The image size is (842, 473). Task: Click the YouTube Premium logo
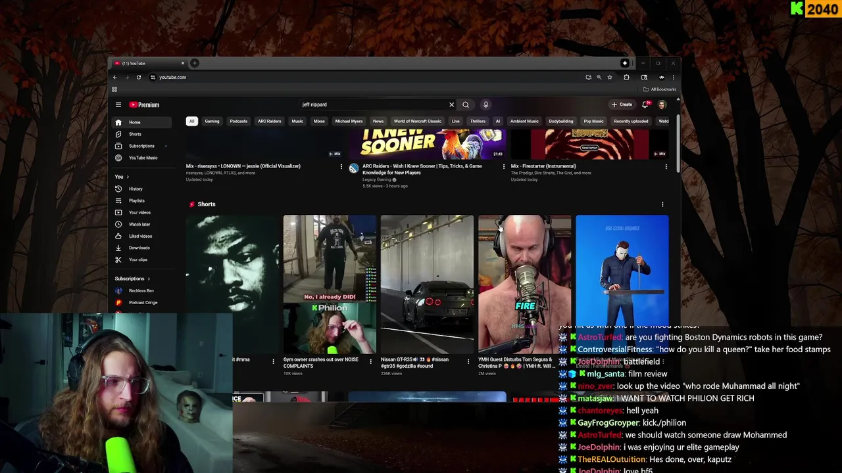pos(144,104)
